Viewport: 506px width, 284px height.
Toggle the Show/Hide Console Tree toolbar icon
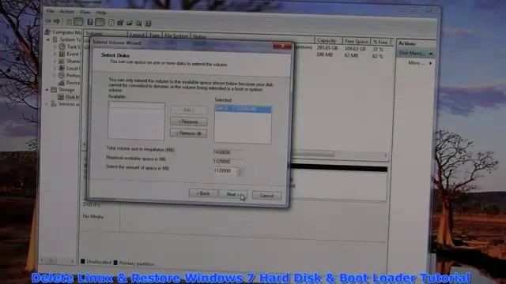[x=78, y=22]
